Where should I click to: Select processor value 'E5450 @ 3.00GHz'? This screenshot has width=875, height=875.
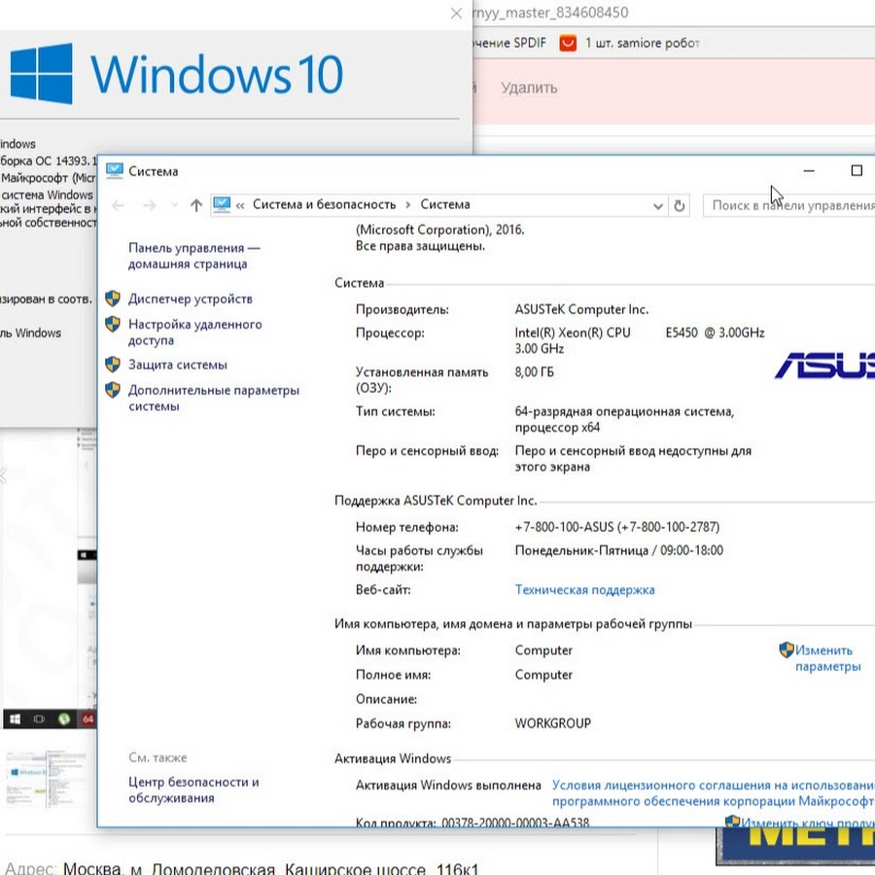coord(715,332)
